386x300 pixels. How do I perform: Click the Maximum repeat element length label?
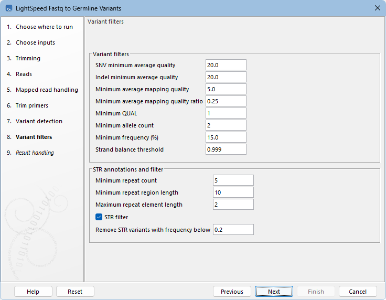pos(139,205)
